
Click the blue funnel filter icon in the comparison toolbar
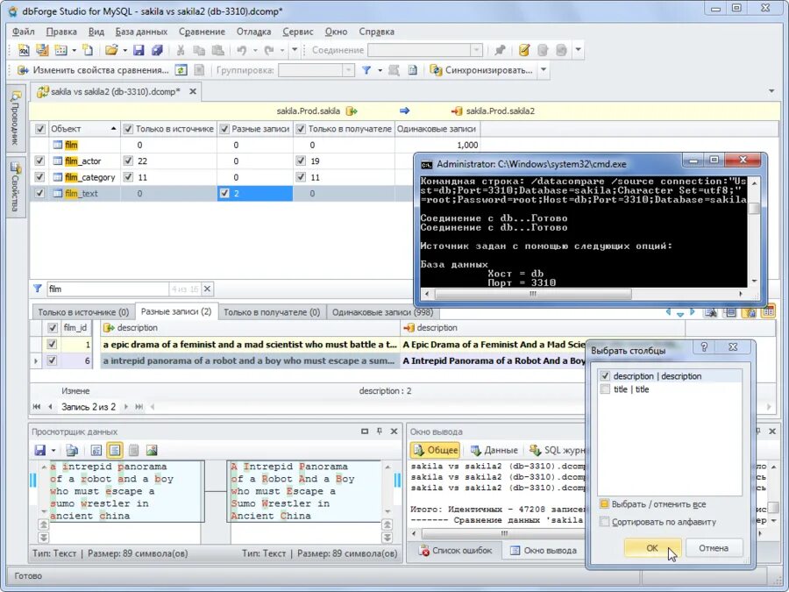[x=366, y=70]
